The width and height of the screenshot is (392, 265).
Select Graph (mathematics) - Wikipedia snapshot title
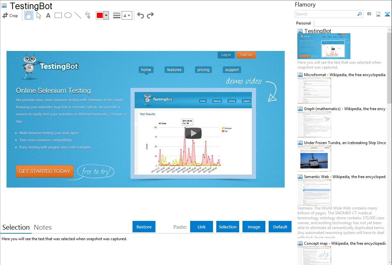345,109
